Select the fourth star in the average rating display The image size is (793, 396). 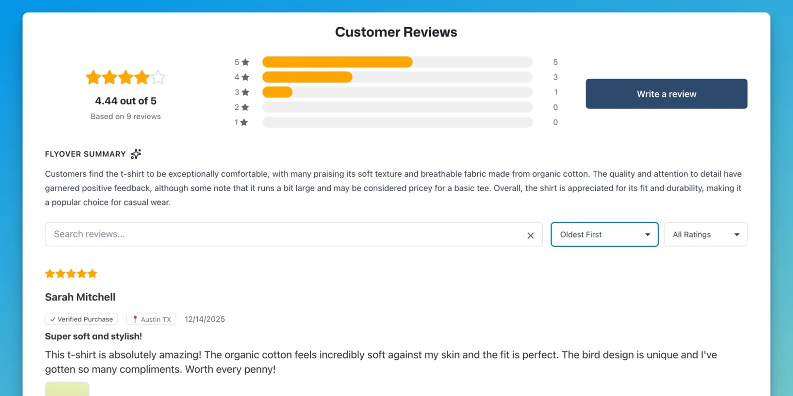pyautogui.click(x=141, y=77)
